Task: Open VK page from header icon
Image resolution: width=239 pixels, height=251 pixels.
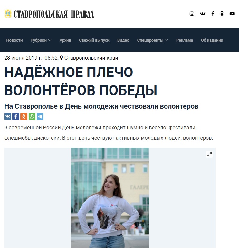Action: click(x=203, y=14)
